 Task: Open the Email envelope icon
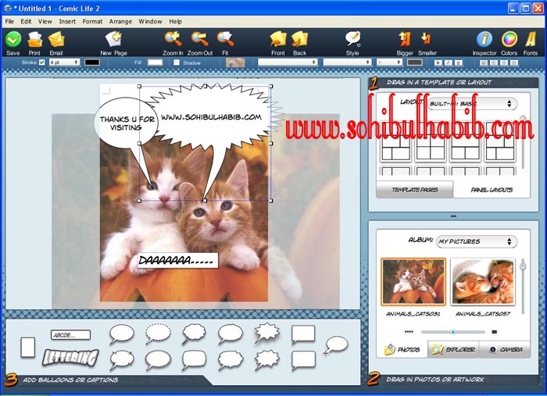click(55, 39)
